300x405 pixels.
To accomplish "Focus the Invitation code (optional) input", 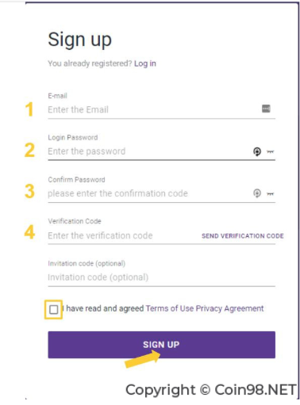I will [161, 277].
